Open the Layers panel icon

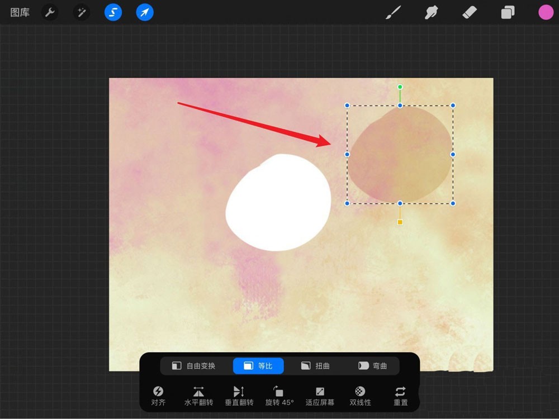(508, 13)
